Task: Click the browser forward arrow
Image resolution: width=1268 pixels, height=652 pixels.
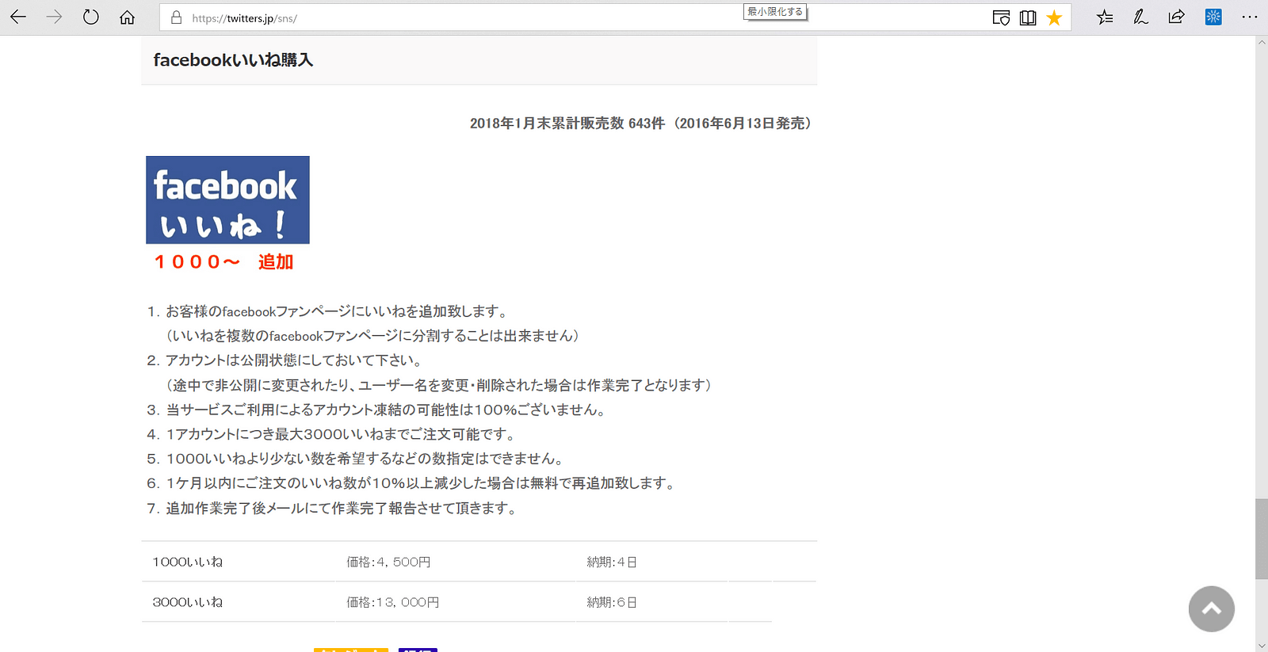Action: [54, 17]
